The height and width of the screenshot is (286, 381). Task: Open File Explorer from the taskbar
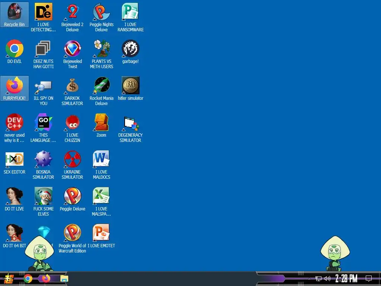click(x=64, y=279)
